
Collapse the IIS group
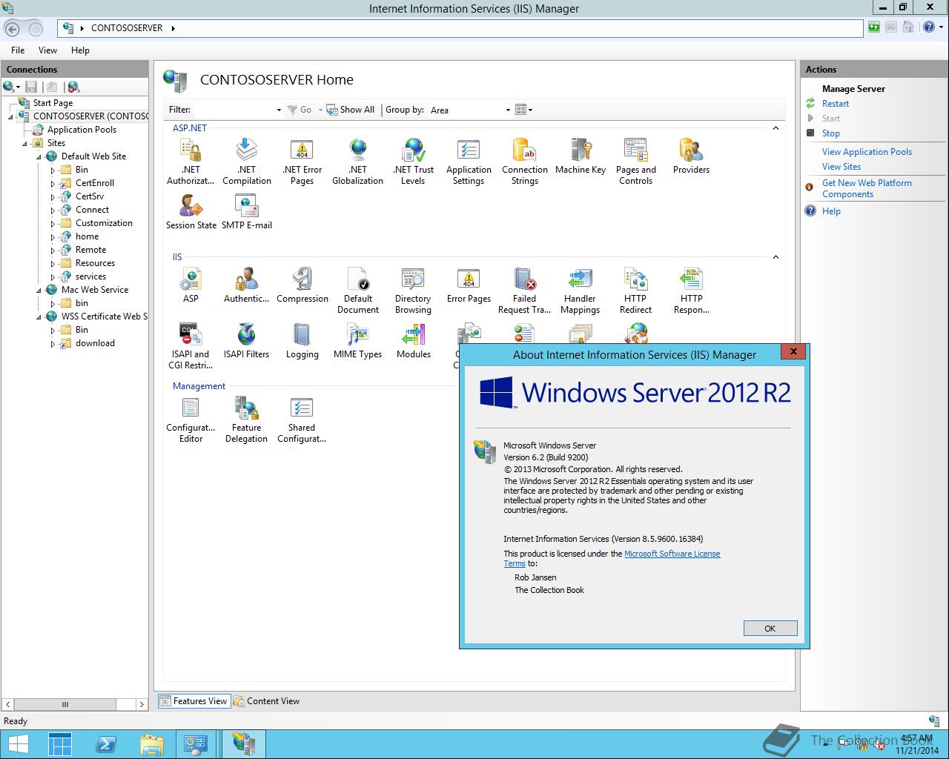tap(776, 257)
